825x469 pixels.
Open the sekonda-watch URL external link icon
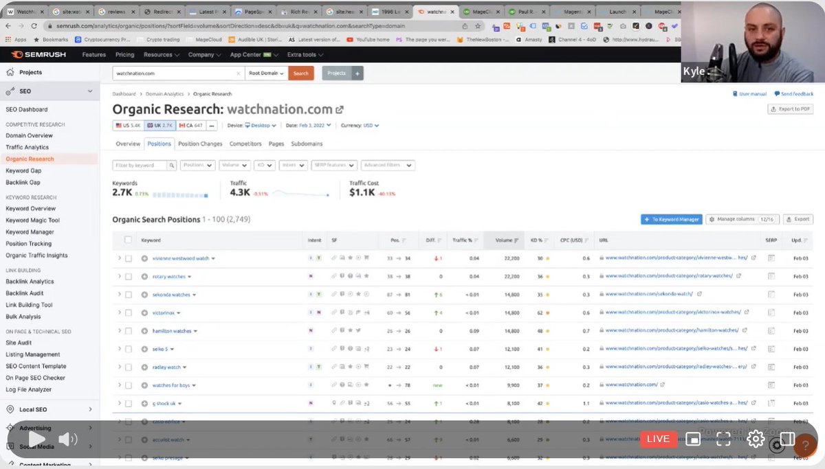coord(699,295)
